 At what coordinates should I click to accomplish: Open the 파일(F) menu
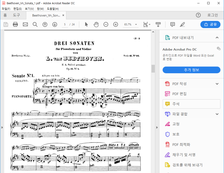point(6,9)
